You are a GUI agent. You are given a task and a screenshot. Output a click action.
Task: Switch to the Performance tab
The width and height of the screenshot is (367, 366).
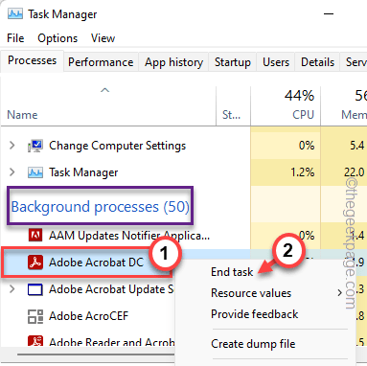click(x=101, y=62)
